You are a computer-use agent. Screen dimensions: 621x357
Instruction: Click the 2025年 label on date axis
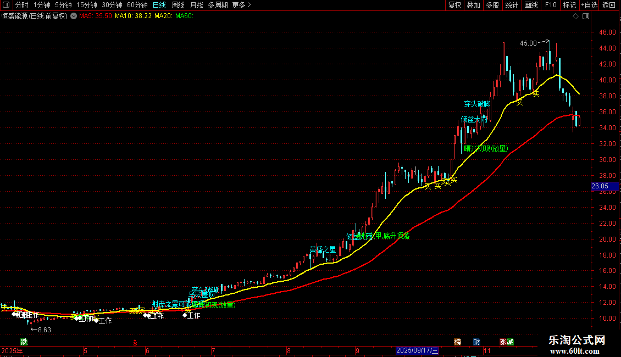click(x=12, y=350)
